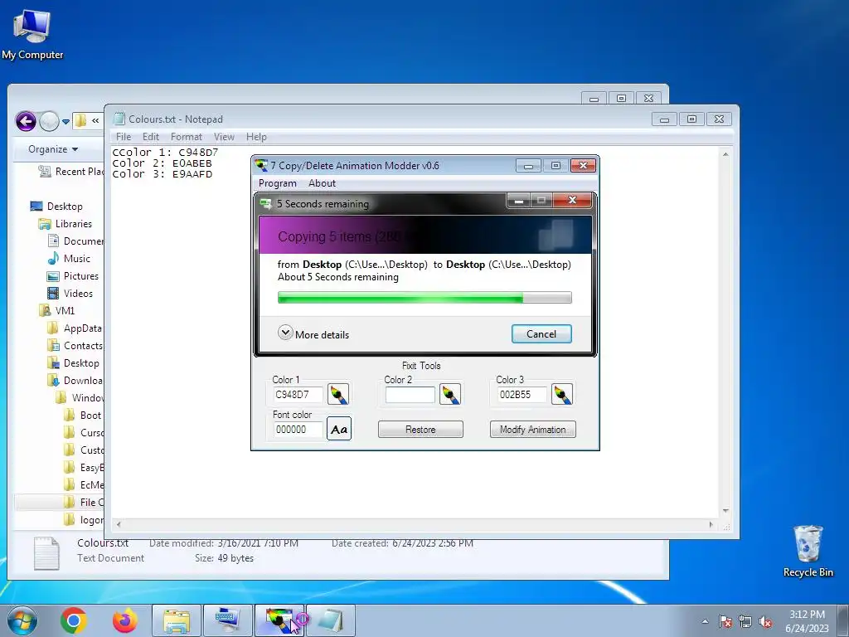Viewport: 849px width, 637px height.
Task: Open Color 1 paintbrush color picker
Action: point(338,394)
